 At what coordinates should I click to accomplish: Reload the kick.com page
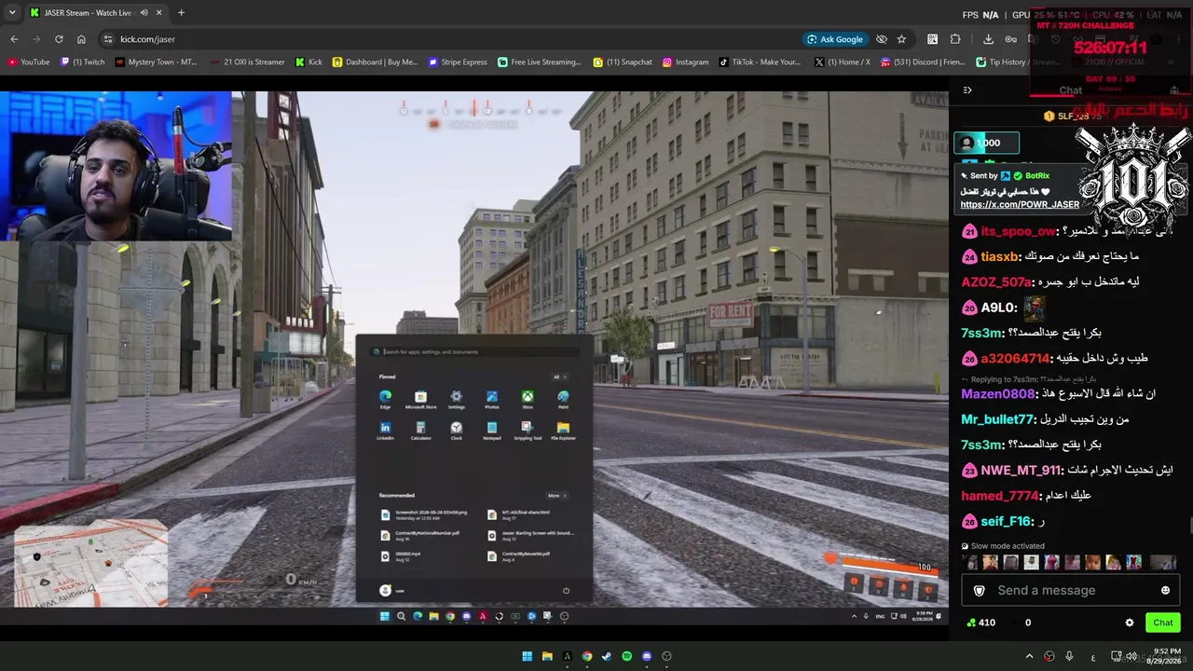(x=59, y=39)
